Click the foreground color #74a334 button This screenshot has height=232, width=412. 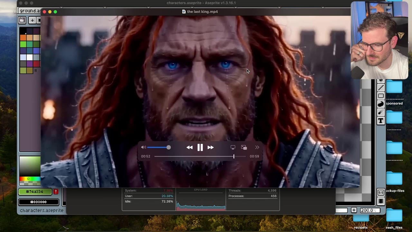(35, 192)
